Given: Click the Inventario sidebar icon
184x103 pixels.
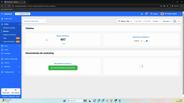Looking at the screenshot, I should (x=2, y=53).
